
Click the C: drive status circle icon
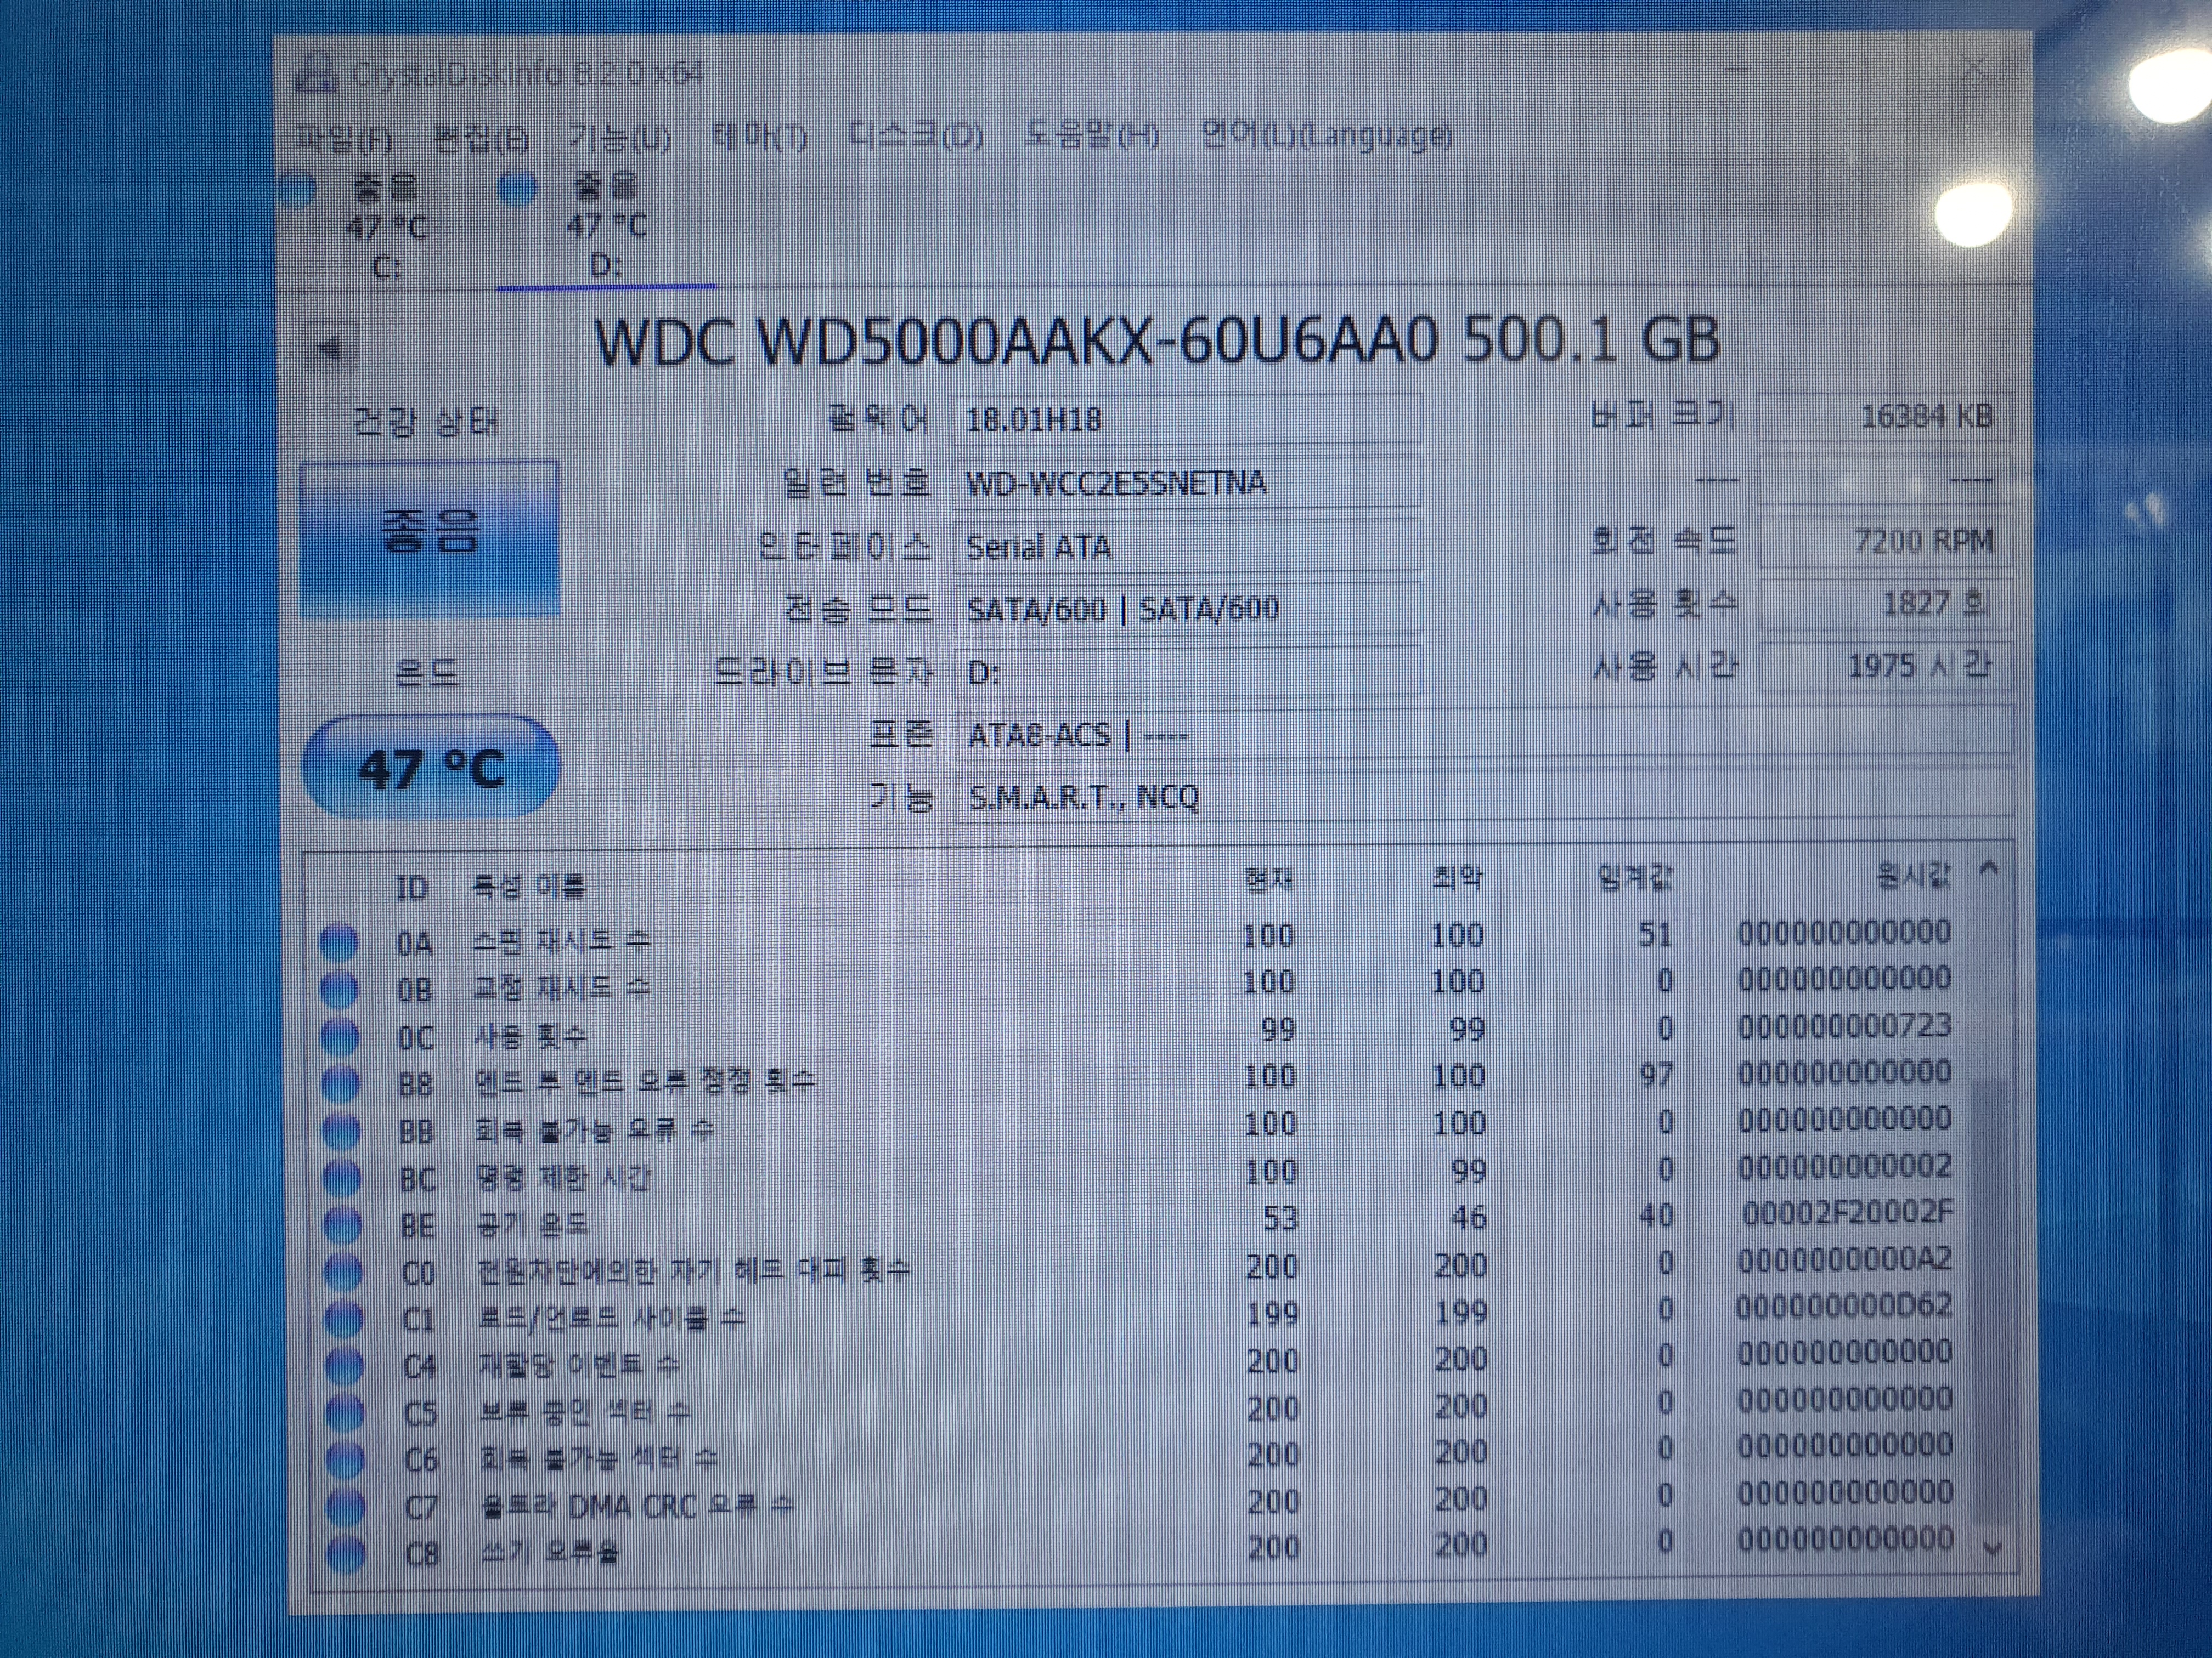pyautogui.click(x=298, y=189)
